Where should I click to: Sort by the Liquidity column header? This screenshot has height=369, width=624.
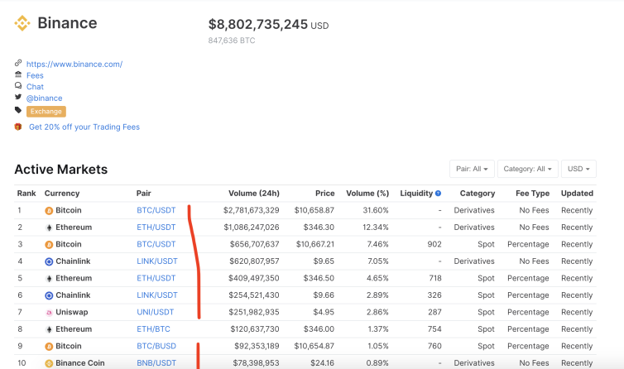click(x=416, y=193)
